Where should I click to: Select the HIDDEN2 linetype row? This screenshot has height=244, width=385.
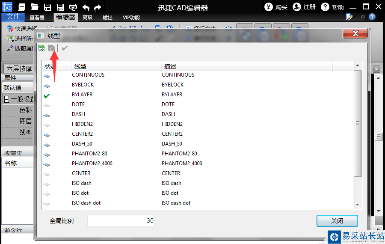click(198, 124)
